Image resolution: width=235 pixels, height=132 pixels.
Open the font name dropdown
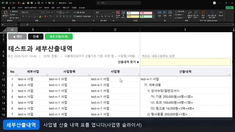coord(41,12)
